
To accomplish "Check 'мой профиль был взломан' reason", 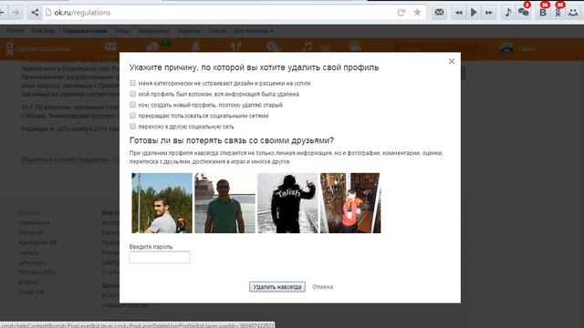I will (x=132, y=94).
